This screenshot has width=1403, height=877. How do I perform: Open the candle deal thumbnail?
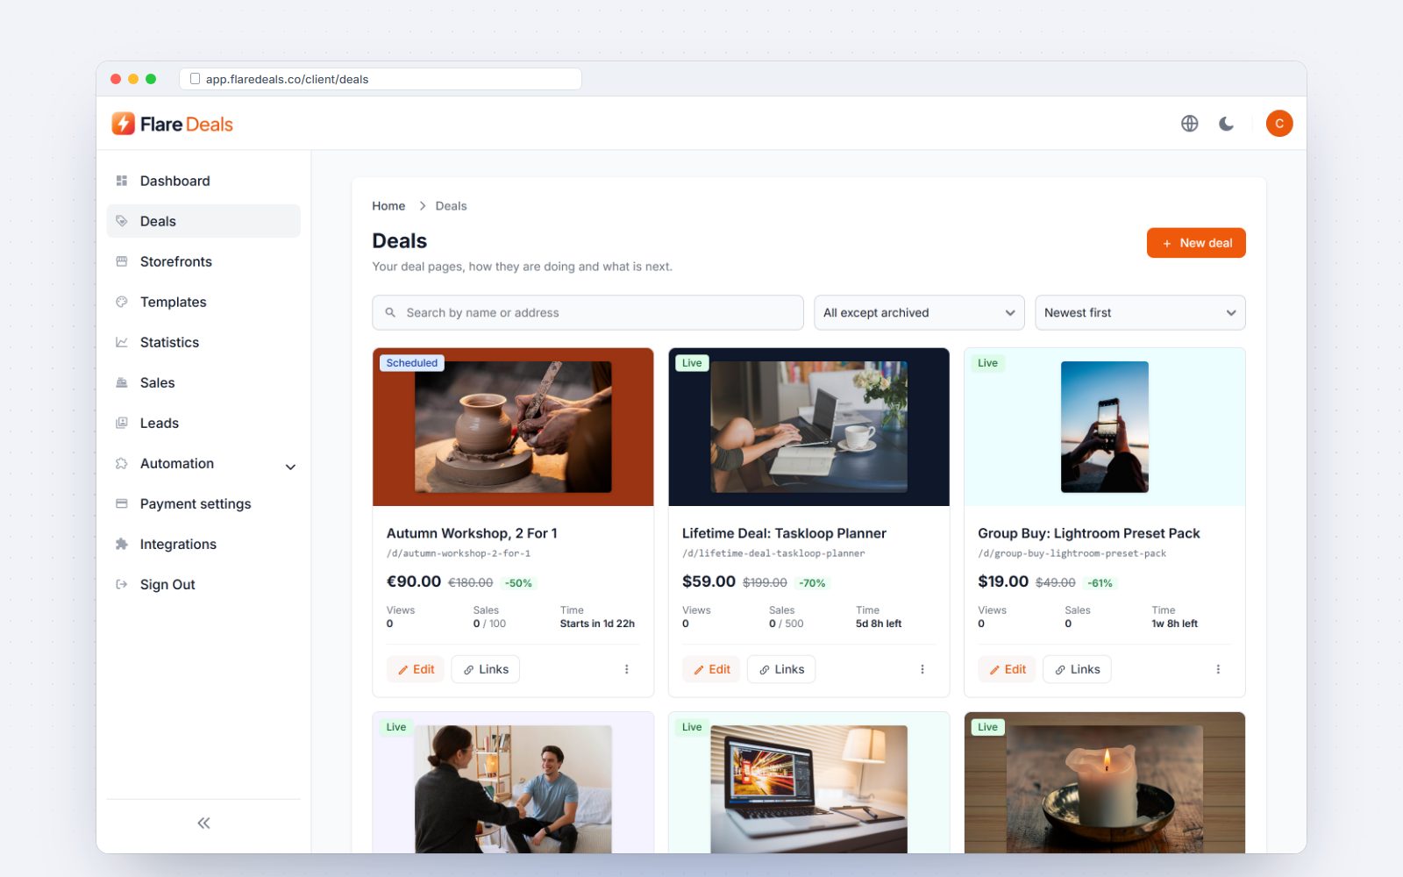click(1105, 788)
